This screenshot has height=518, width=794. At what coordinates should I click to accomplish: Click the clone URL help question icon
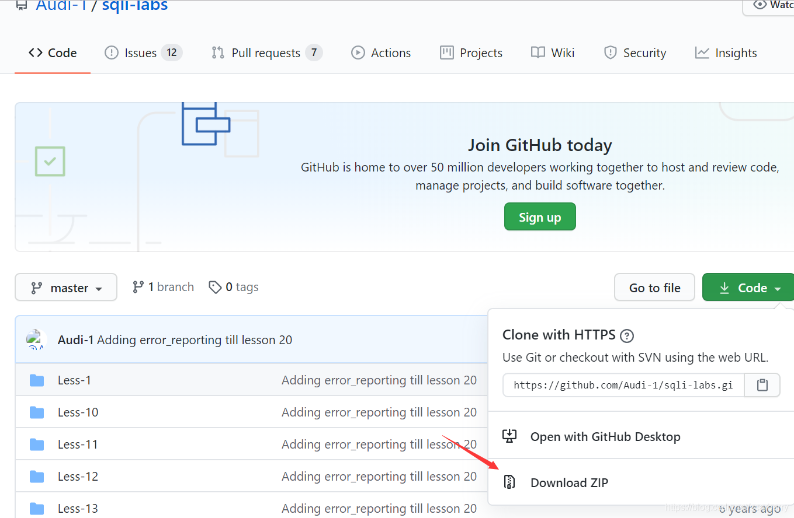coord(627,335)
